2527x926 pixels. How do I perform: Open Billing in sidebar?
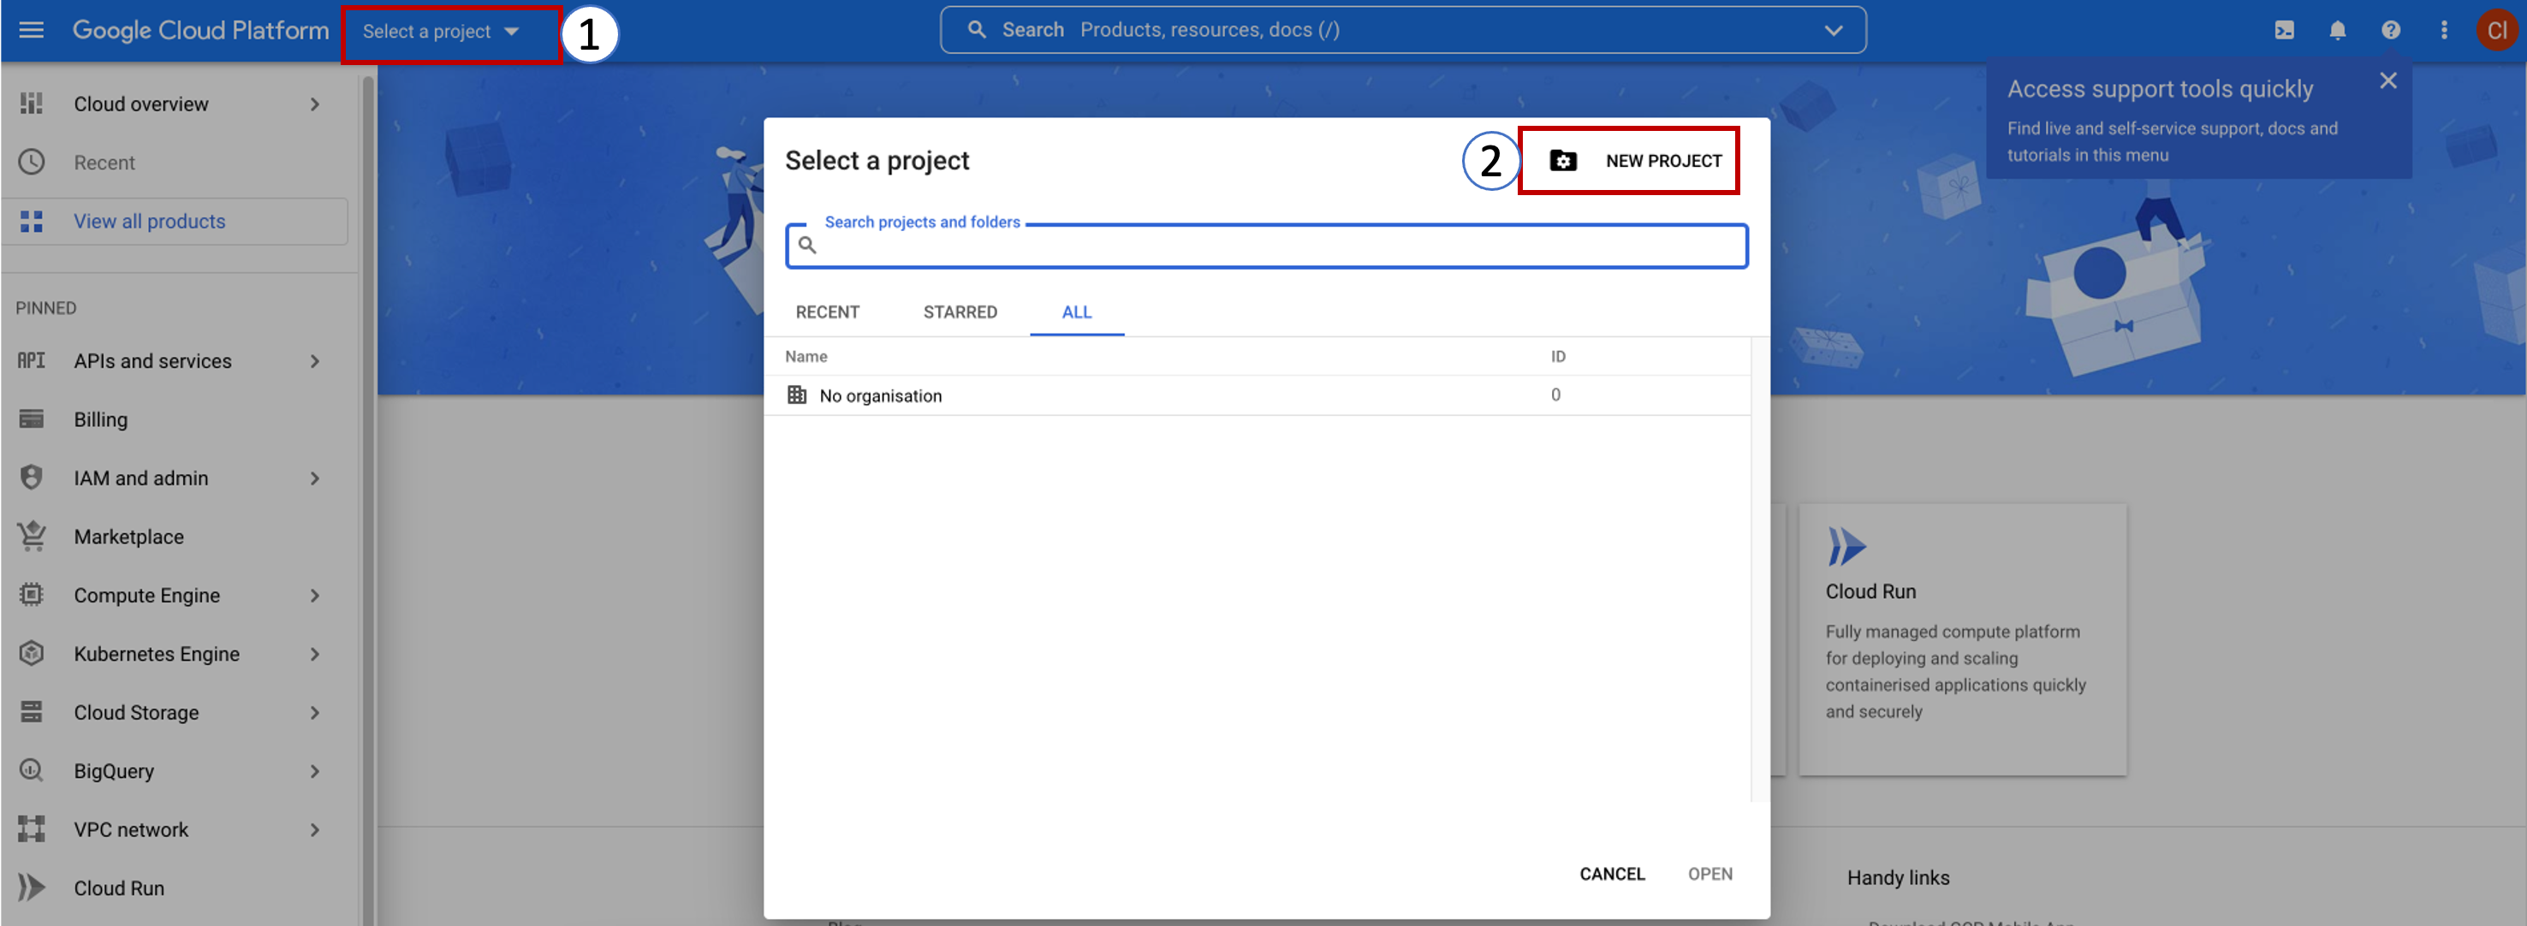pyautogui.click(x=100, y=420)
